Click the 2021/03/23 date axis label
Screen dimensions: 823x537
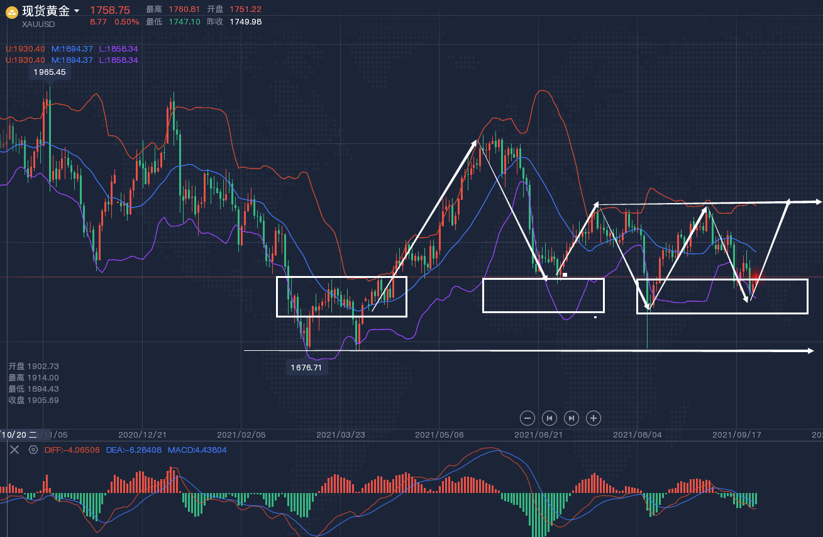tap(340, 435)
